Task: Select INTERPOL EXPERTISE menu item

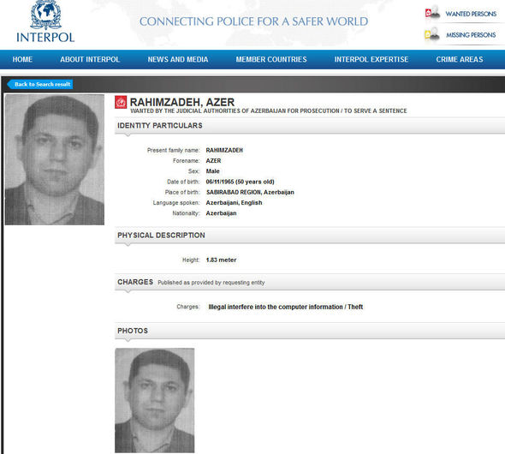Action: [x=371, y=59]
